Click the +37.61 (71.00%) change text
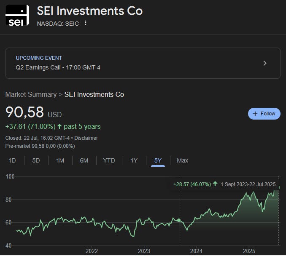 click(30, 127)
